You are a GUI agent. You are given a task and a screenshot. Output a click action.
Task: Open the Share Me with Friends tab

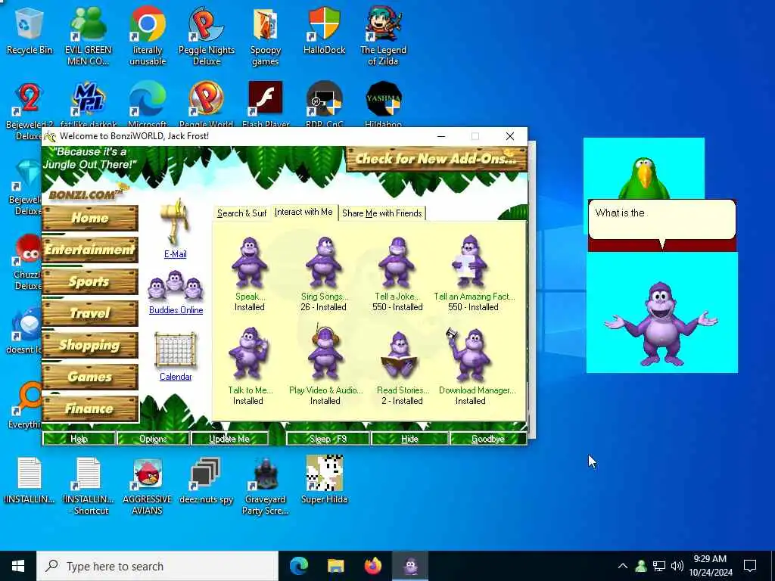382,213
